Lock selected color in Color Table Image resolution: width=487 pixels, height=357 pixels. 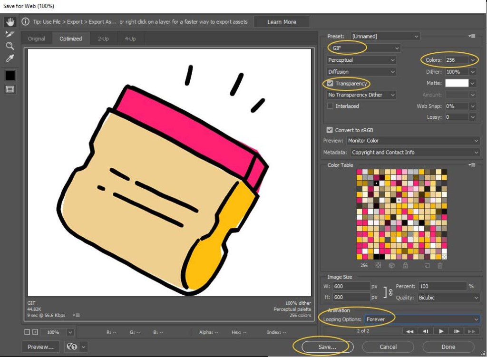pos(405,266)
